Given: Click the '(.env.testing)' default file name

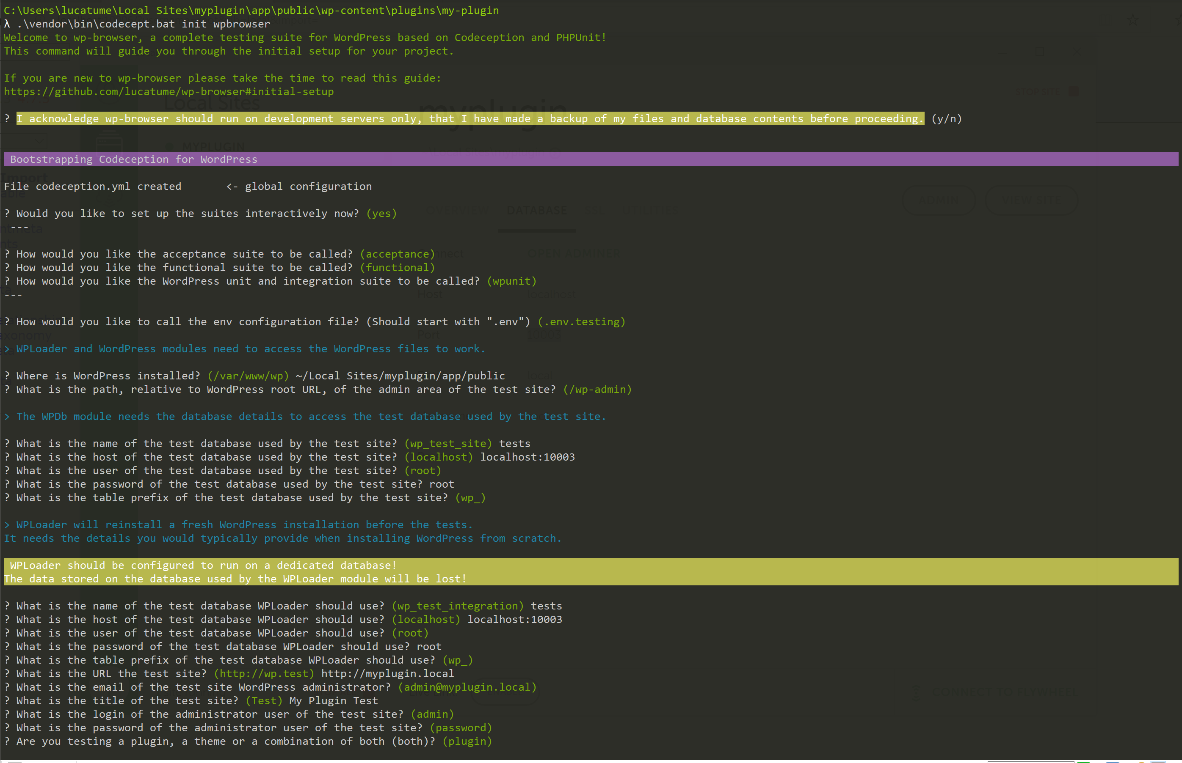Looking at the screenshot, I should (582, 321).
